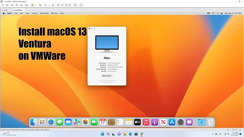
Task: Click Send Ctrl+Alt+Del toolbar icon in VMware
Action: tap(40, 5)
